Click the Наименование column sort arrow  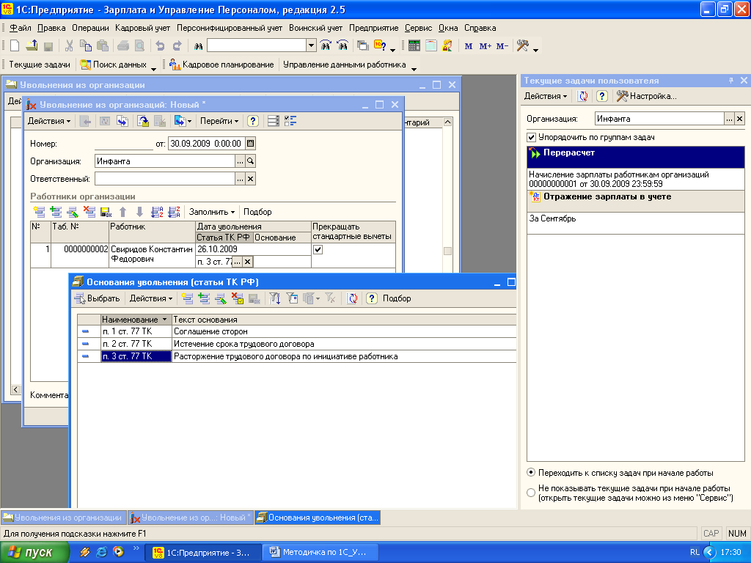click(164, 320)
